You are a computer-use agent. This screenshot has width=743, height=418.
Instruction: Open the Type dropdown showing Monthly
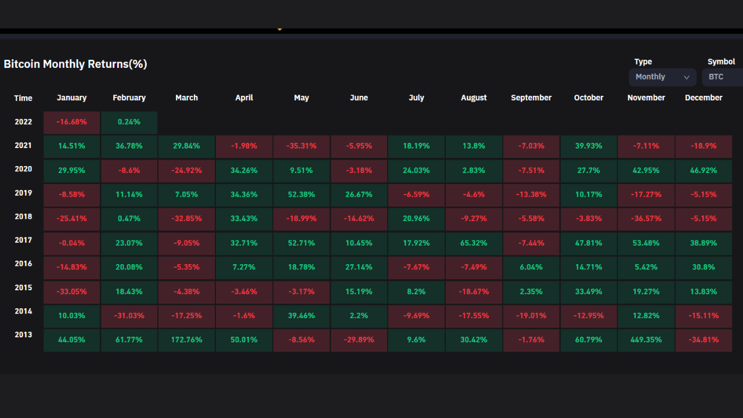(662, 77)
